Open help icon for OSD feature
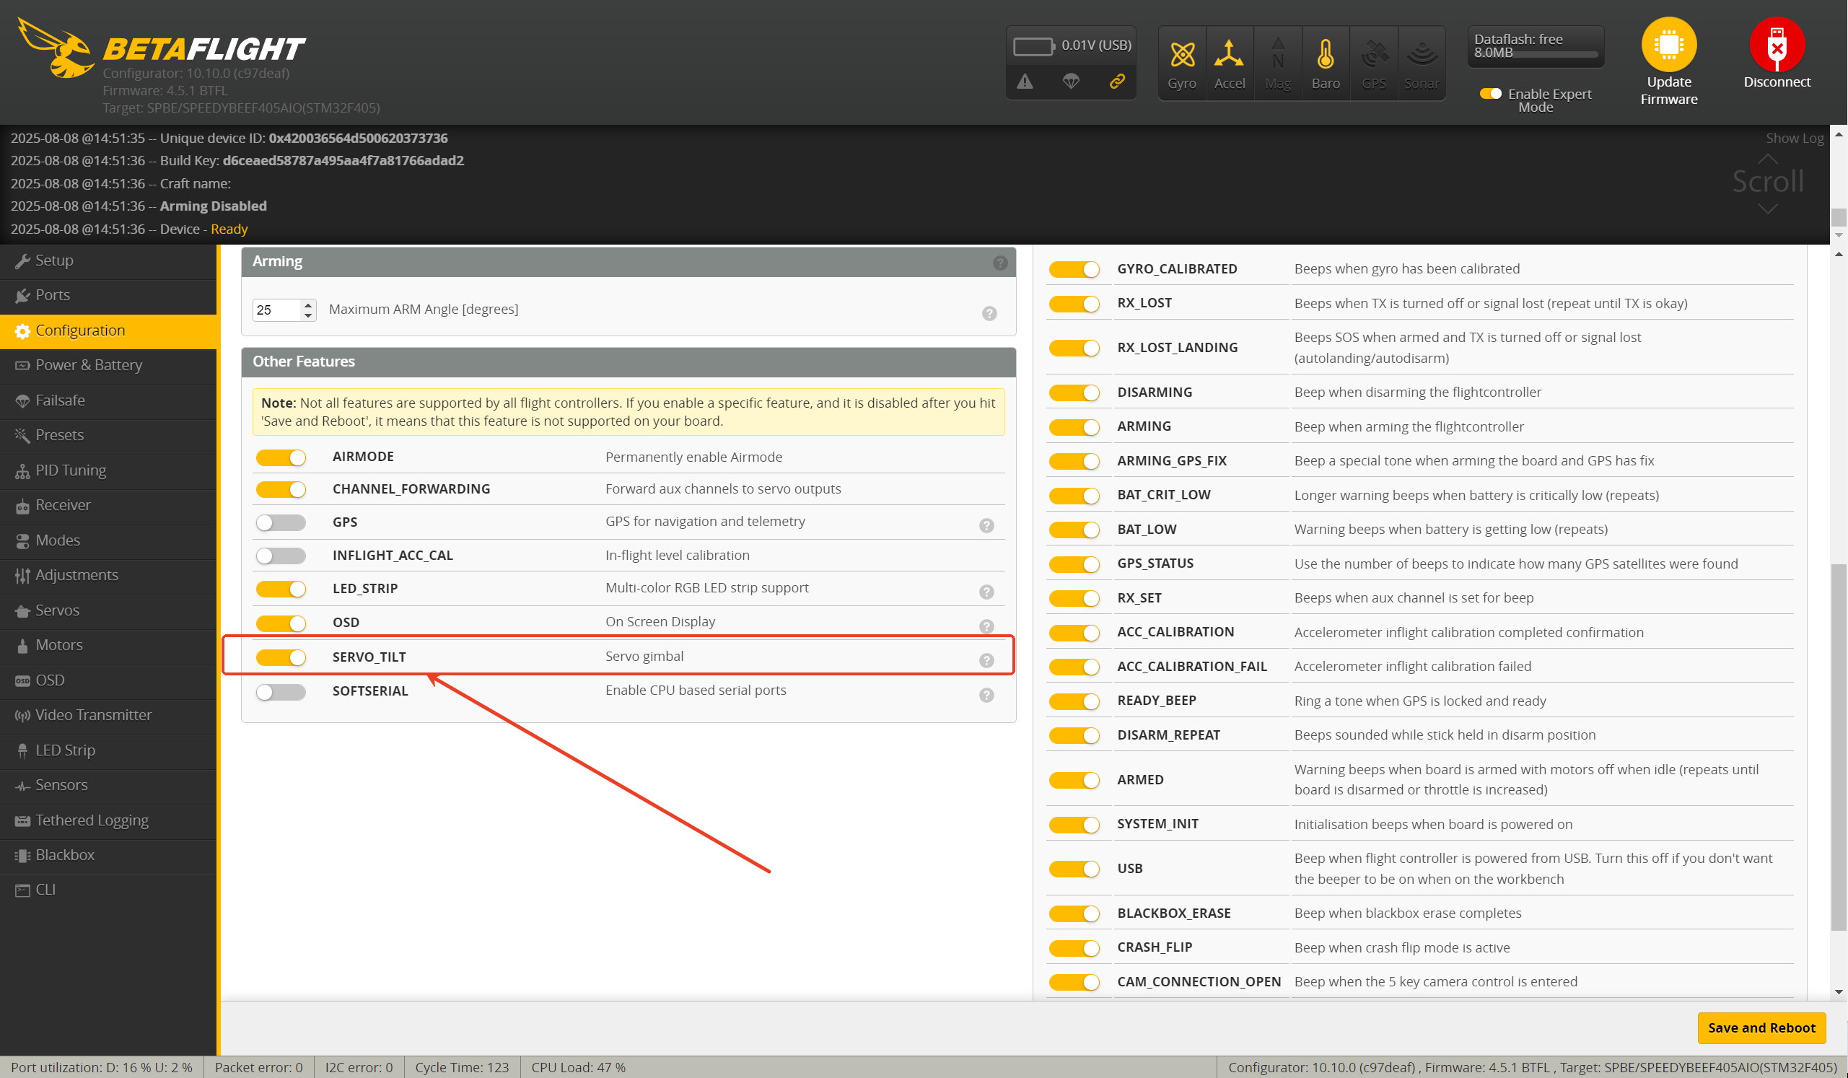The width and height of the screenshot is (1848, 1078). 986,626
